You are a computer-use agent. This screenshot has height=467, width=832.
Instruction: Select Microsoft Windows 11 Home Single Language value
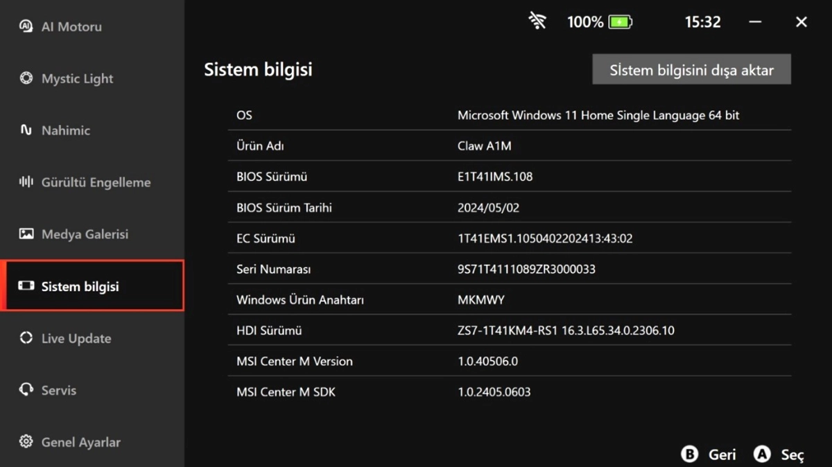(x=598, y=115)
